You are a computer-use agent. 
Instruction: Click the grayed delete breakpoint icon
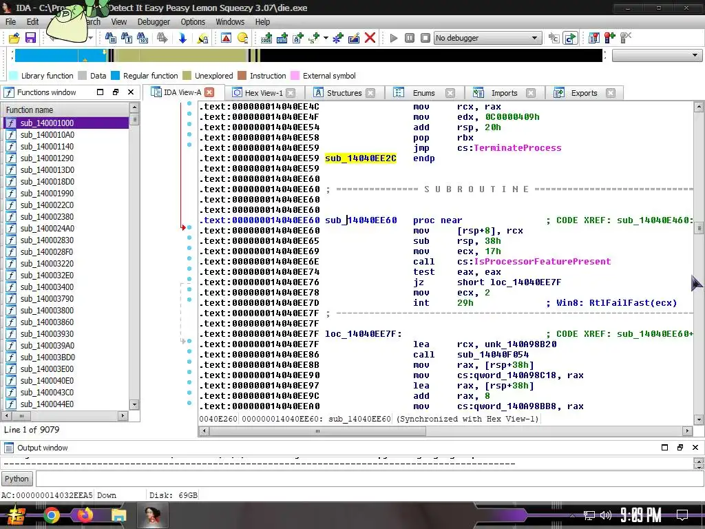click(x=626, y=39)
